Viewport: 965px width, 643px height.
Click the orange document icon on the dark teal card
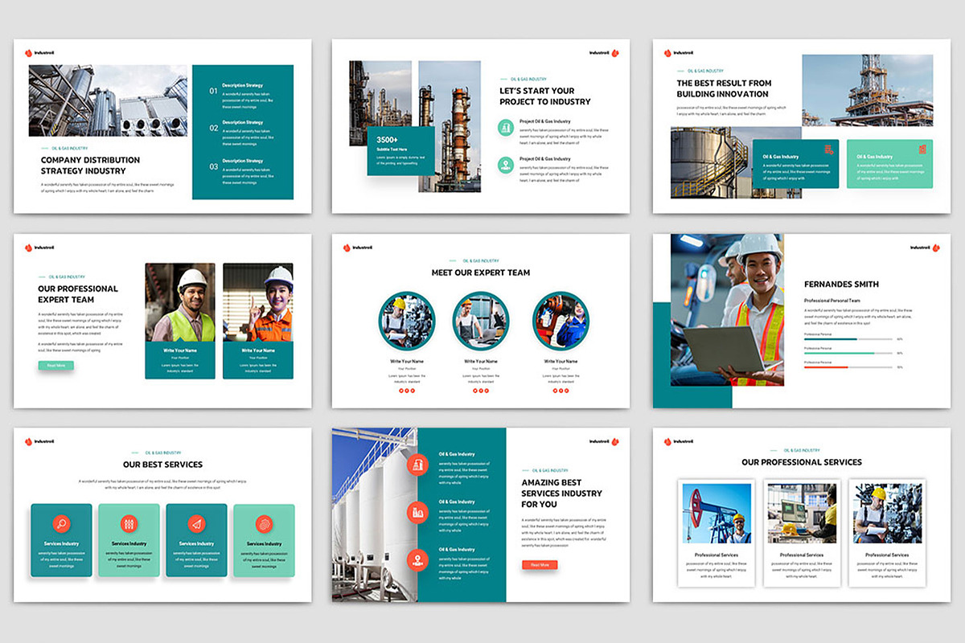pyautogui.click(x=829, y=149)
